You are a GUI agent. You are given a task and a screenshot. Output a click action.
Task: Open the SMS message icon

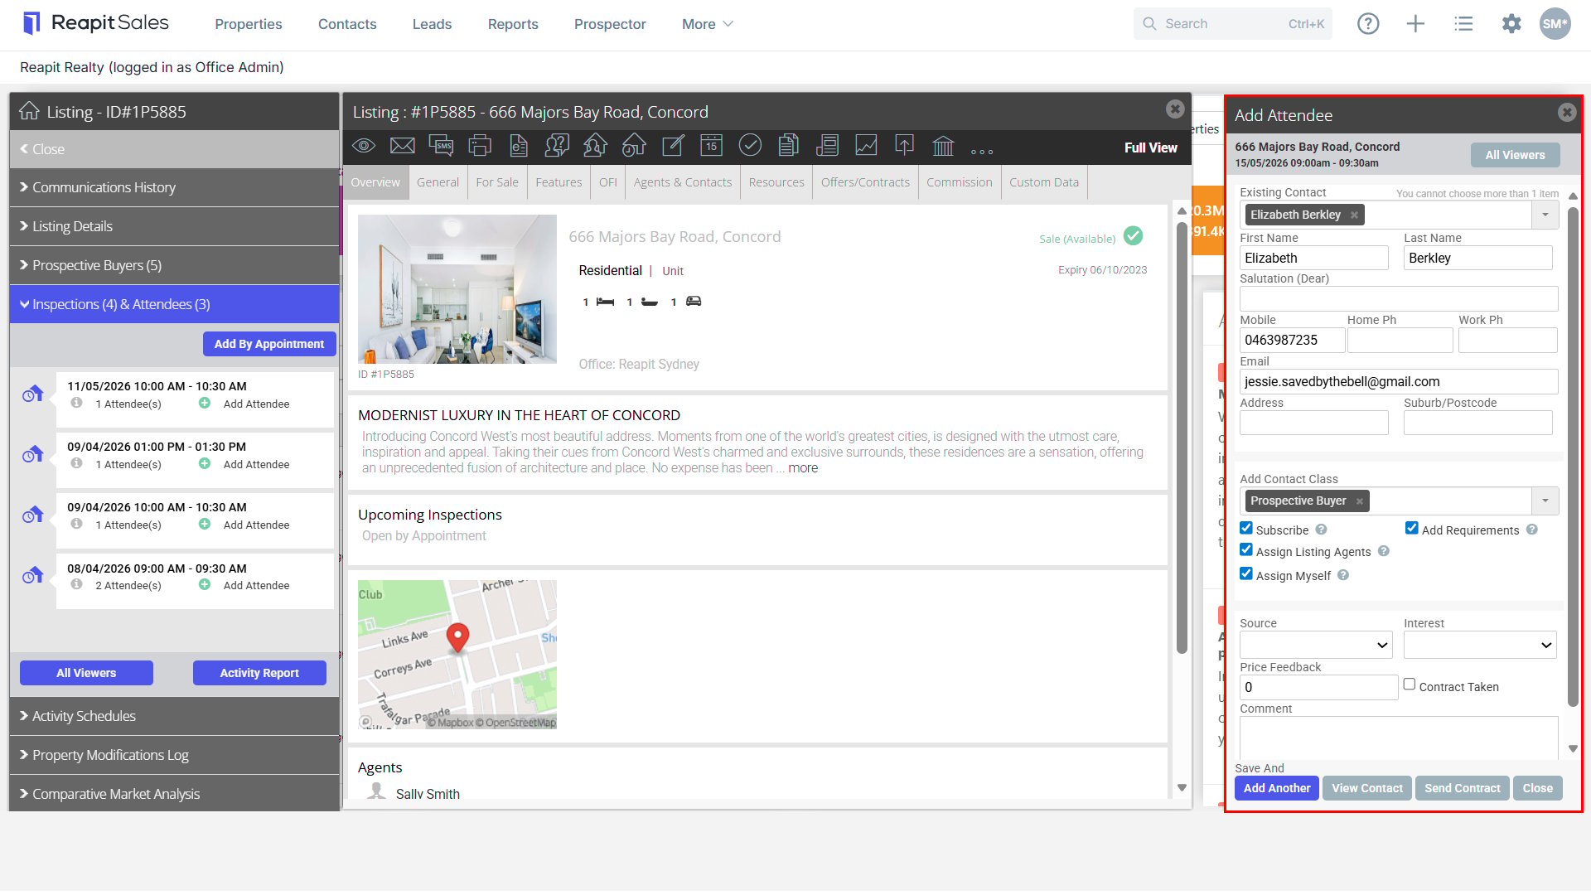click(441, 146)
